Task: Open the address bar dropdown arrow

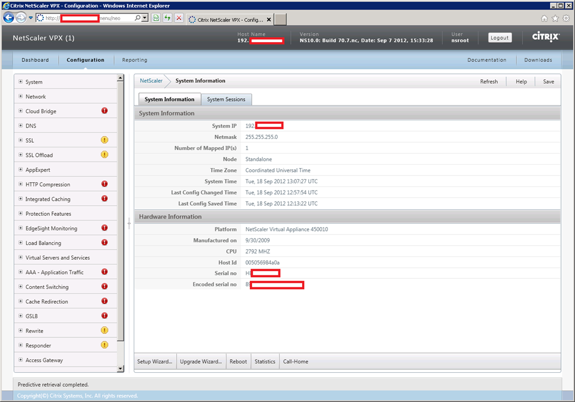Action: point(145,18)
